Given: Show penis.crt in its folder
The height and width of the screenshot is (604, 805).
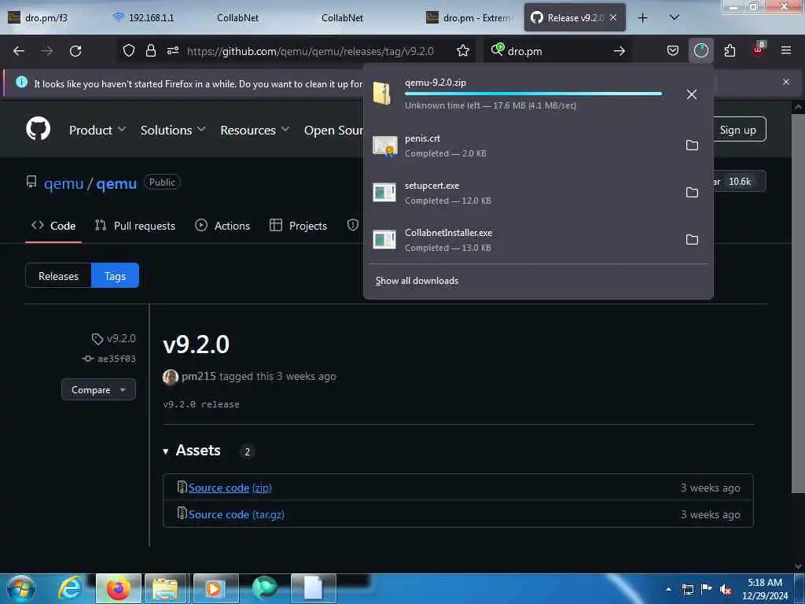Looking at the screenshot, I should (692, 145).
